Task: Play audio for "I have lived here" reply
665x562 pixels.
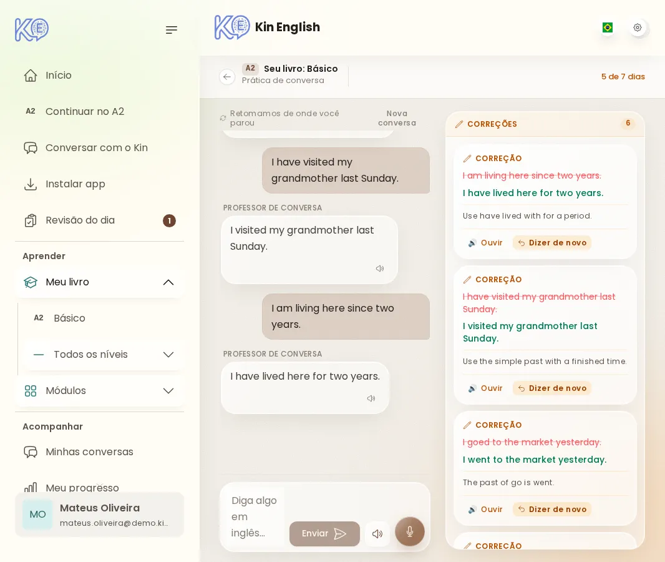Action: [371, 398]
